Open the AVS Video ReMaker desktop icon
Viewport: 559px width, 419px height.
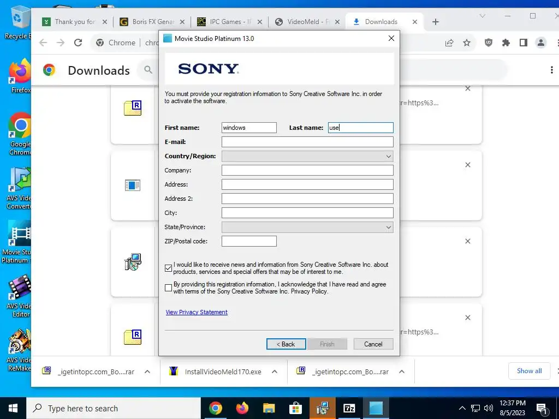19,351
